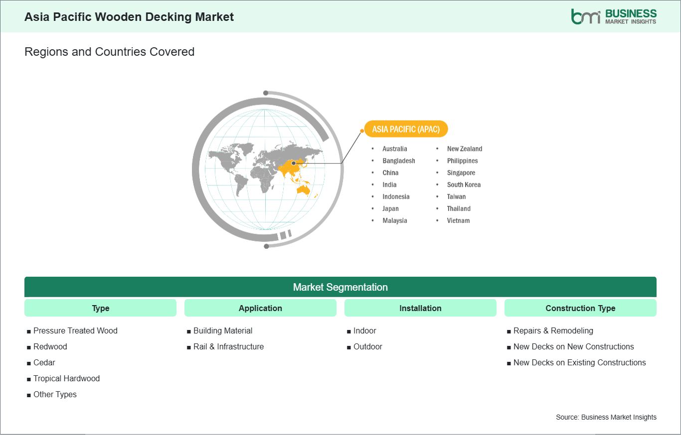Click Malaysia in the country list
The height and width of the screenshot is (435, 681).
(x=395, y=220)
